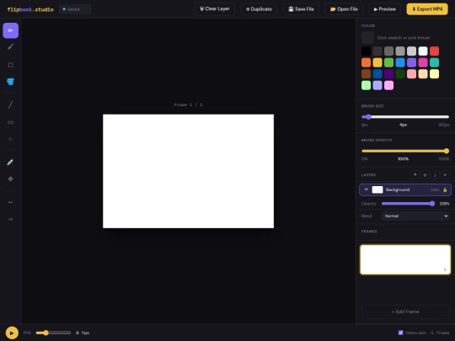Viewport: 455px width, 341px height.
Task: Select the Rectangle shape tool
Action: [x=10, y=122]
